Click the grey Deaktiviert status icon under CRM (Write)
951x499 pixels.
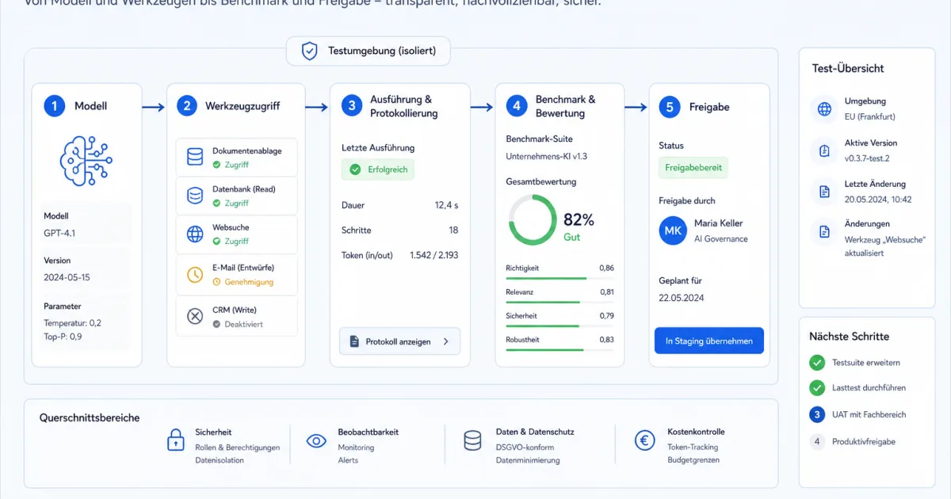coord(216,324)
